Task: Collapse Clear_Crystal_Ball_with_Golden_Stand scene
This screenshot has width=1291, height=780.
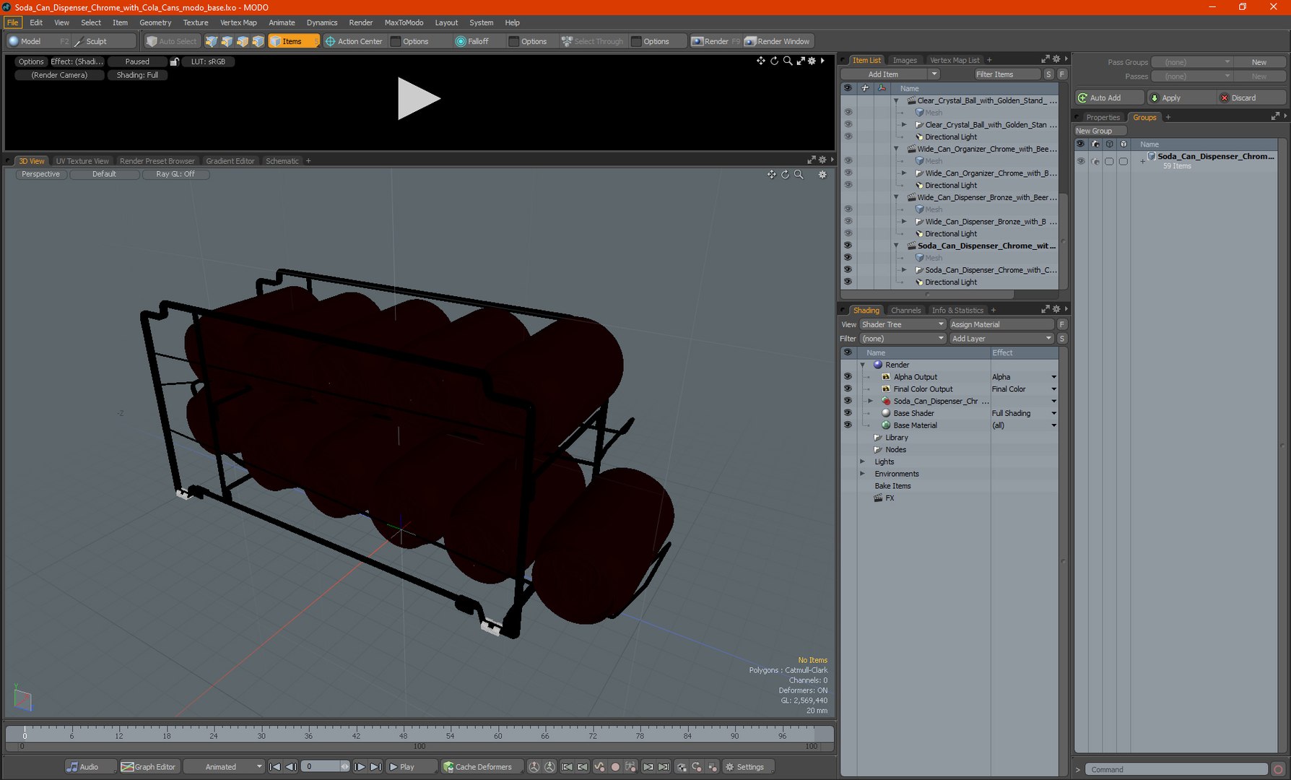Action: [896, 100]
